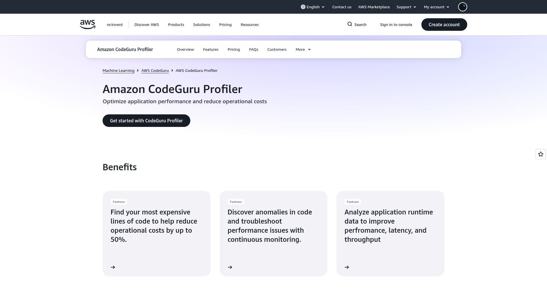The image size is (547, 308).
Task: Expand the Support menu
Action: click(406, 7)
